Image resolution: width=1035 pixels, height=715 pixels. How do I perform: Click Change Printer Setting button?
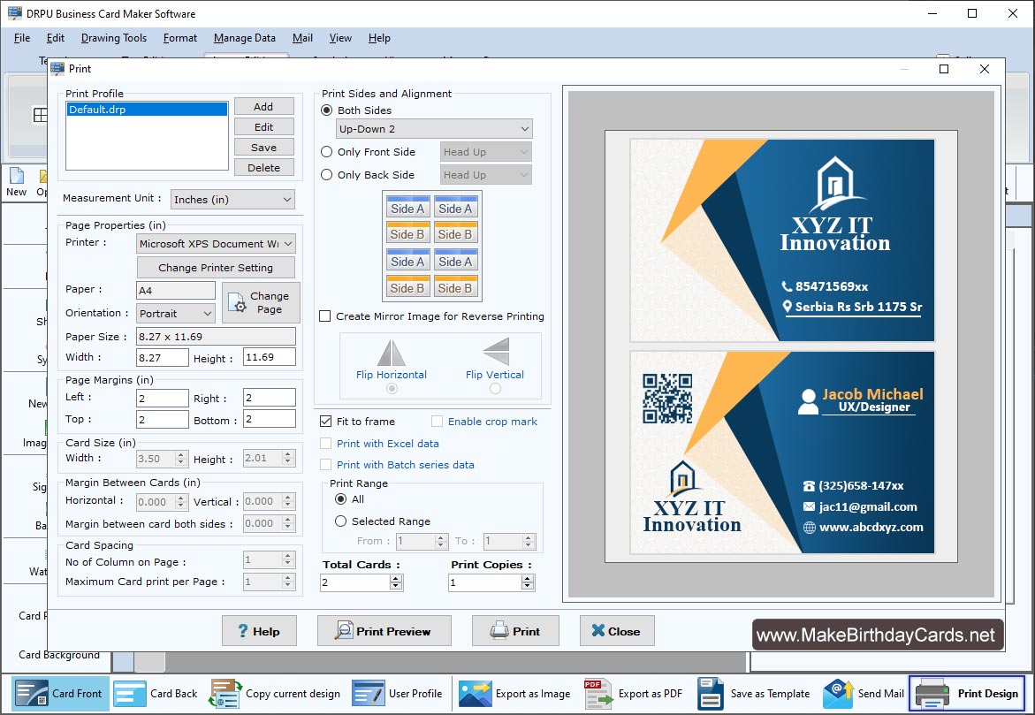[215, 268]
